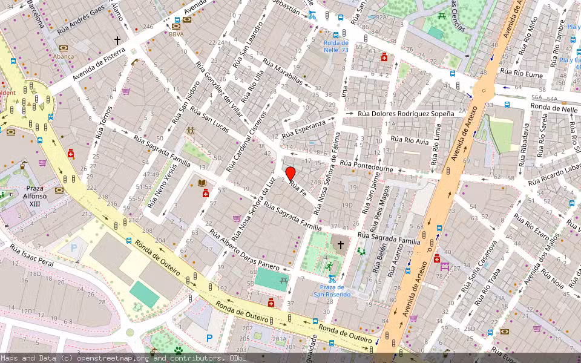
Task: Select the bus stop icon beside Ronda de Nelle label
Action: coord(507,105)
